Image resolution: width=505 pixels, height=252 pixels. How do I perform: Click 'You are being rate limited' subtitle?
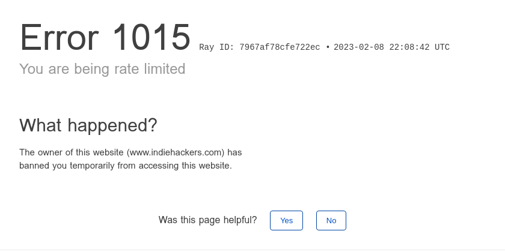(x=102, y=69)
